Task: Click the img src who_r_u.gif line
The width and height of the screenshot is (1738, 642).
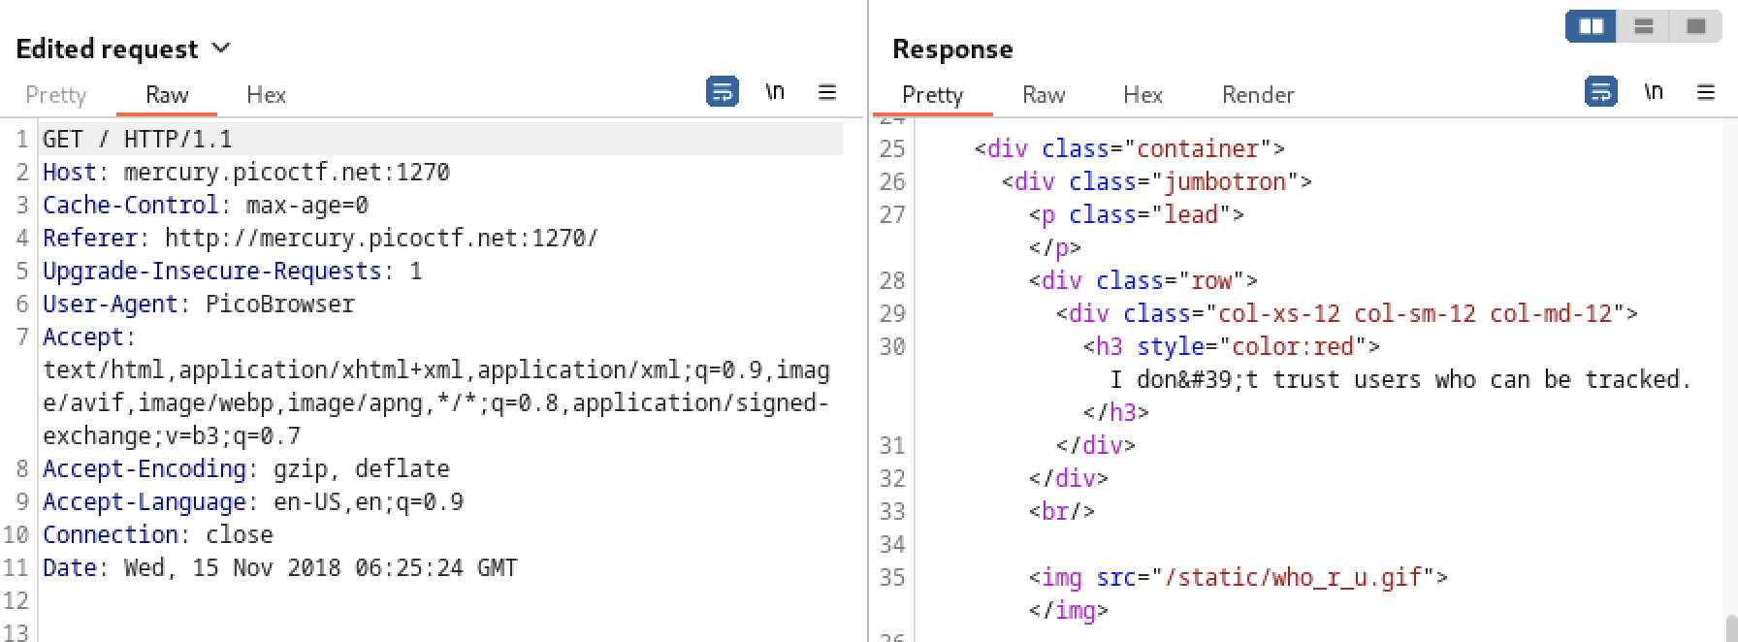Action: coord(1239,578)
